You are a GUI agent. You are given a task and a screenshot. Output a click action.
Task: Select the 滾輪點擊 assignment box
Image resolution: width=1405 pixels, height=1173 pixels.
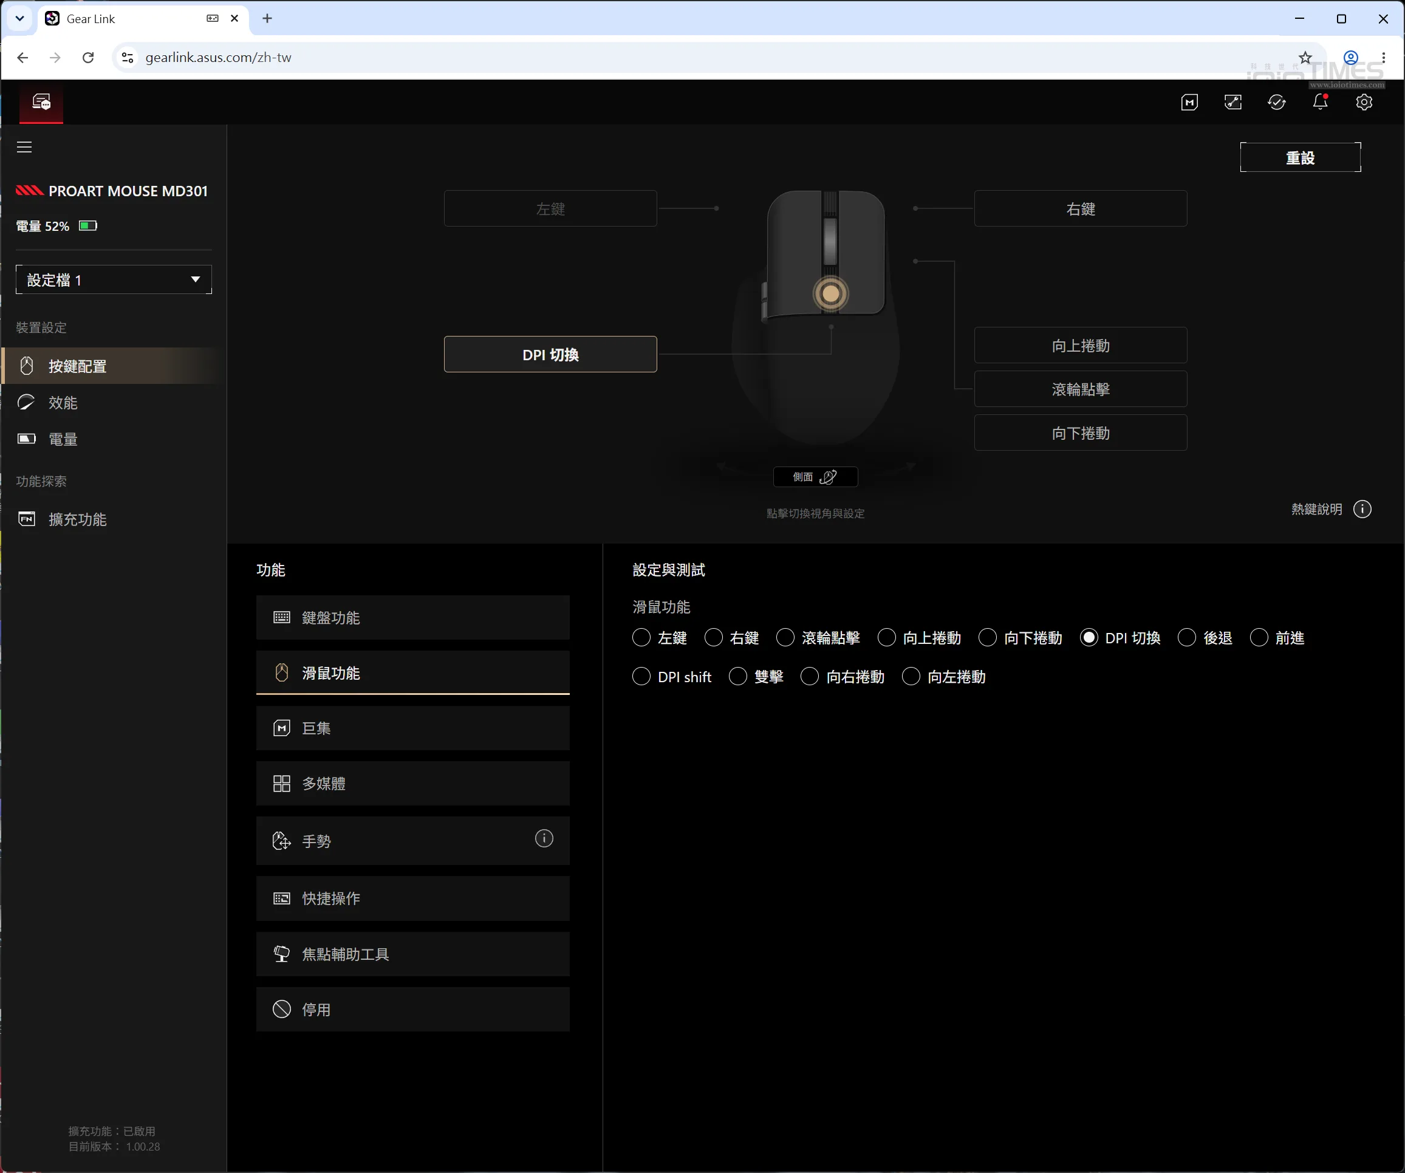1081,389
